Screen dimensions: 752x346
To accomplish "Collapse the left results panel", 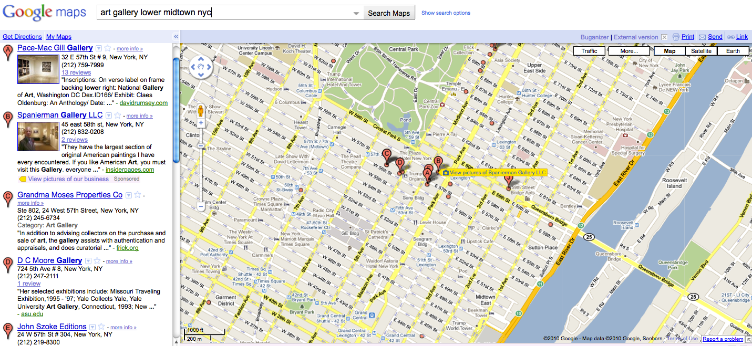I will click(x=176, y=37).
